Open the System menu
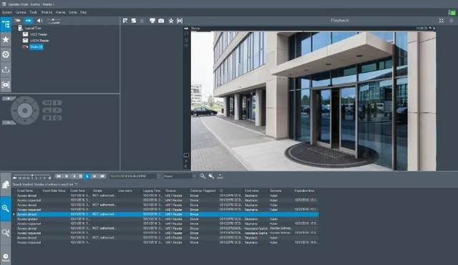Viewport: 458px width, 265px height. (x=7, y=12)
